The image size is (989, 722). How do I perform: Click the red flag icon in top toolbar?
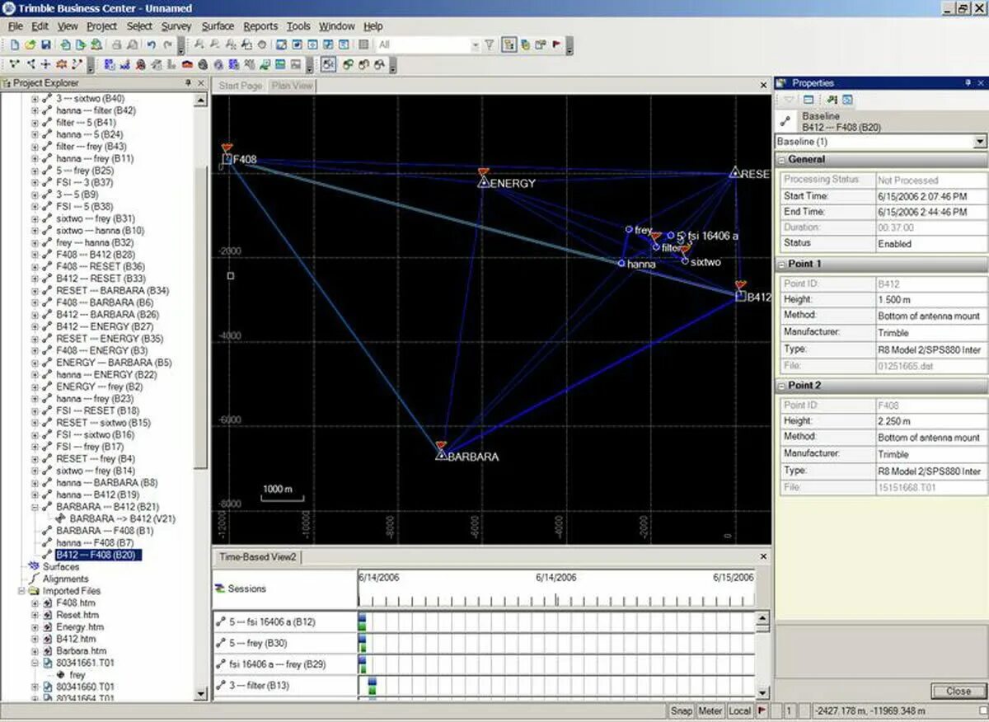coord(556,45)
